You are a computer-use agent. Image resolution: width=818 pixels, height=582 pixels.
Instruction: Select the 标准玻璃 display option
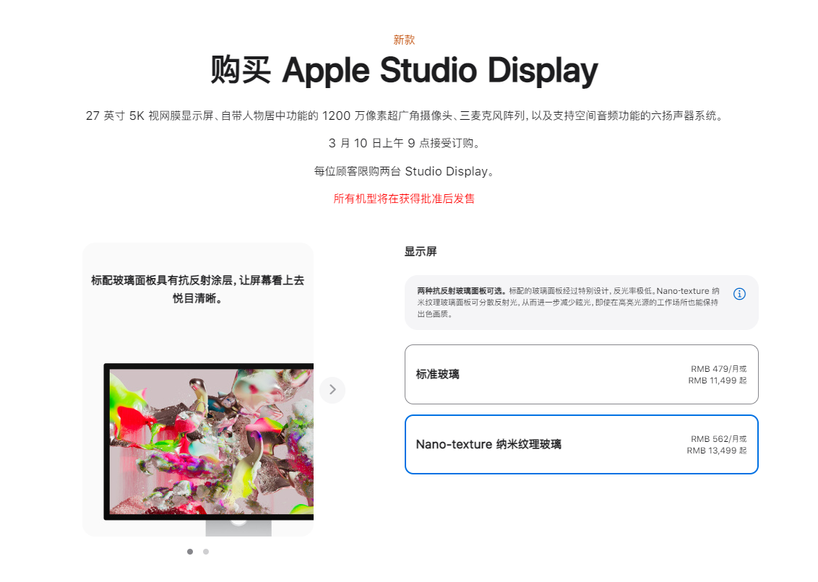pyautogui.click(x=581, y=375)
